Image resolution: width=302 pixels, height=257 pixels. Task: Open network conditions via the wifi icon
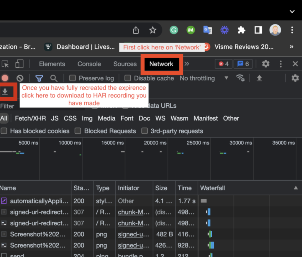(x=241, y=78)
